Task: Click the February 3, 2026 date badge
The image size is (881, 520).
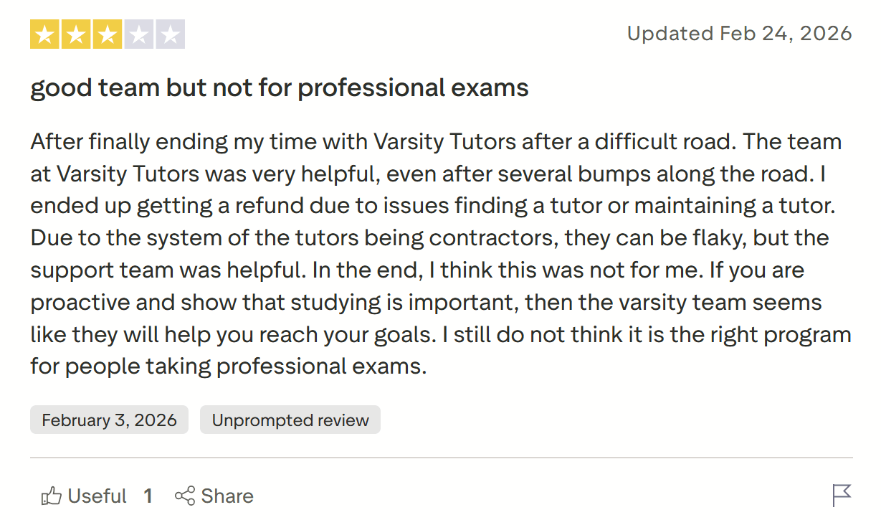Action: [x=109, y=420]
